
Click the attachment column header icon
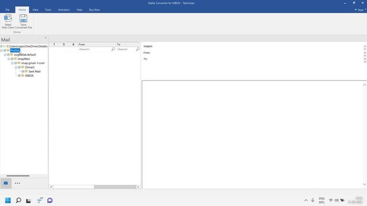tap(73, 45)
